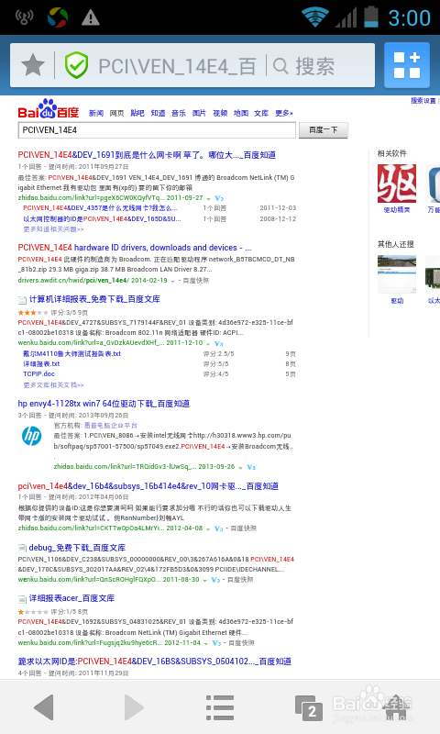
Task: Open 戴尔M4110鲁大师测试报告表.txt
Action: [72, 354]
